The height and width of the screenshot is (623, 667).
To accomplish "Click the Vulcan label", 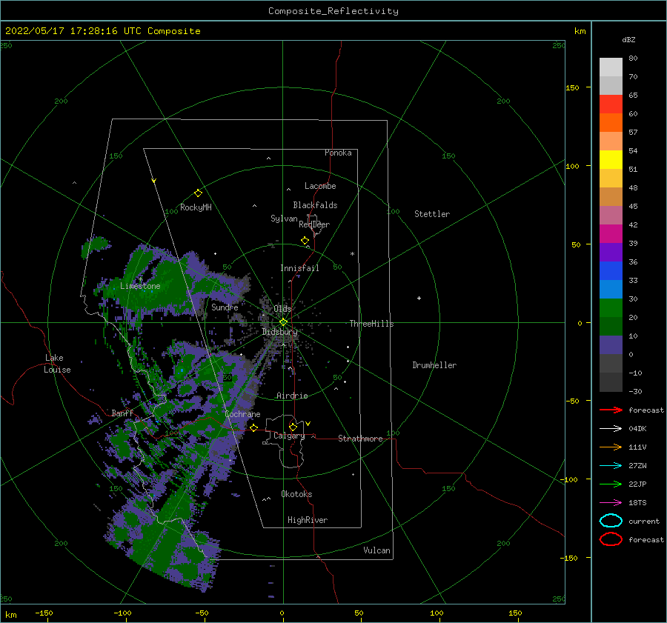I will (376, 550).
